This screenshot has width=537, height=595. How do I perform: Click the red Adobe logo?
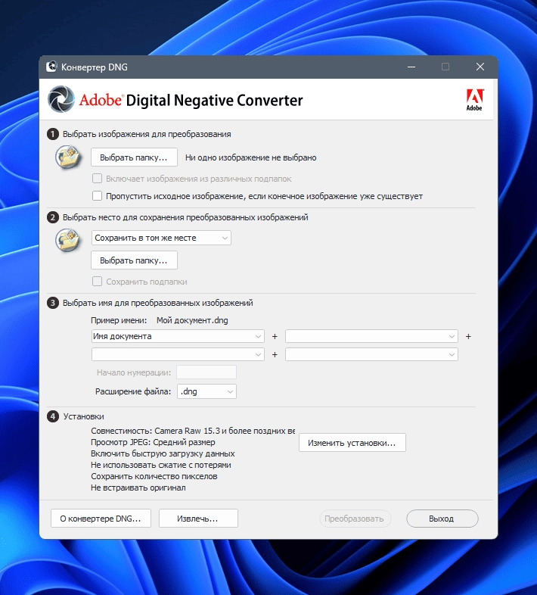pyautogui.click(x=474, y=100)
